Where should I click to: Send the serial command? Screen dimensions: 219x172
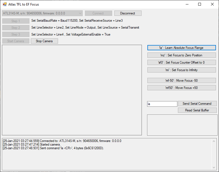[197, 104]
